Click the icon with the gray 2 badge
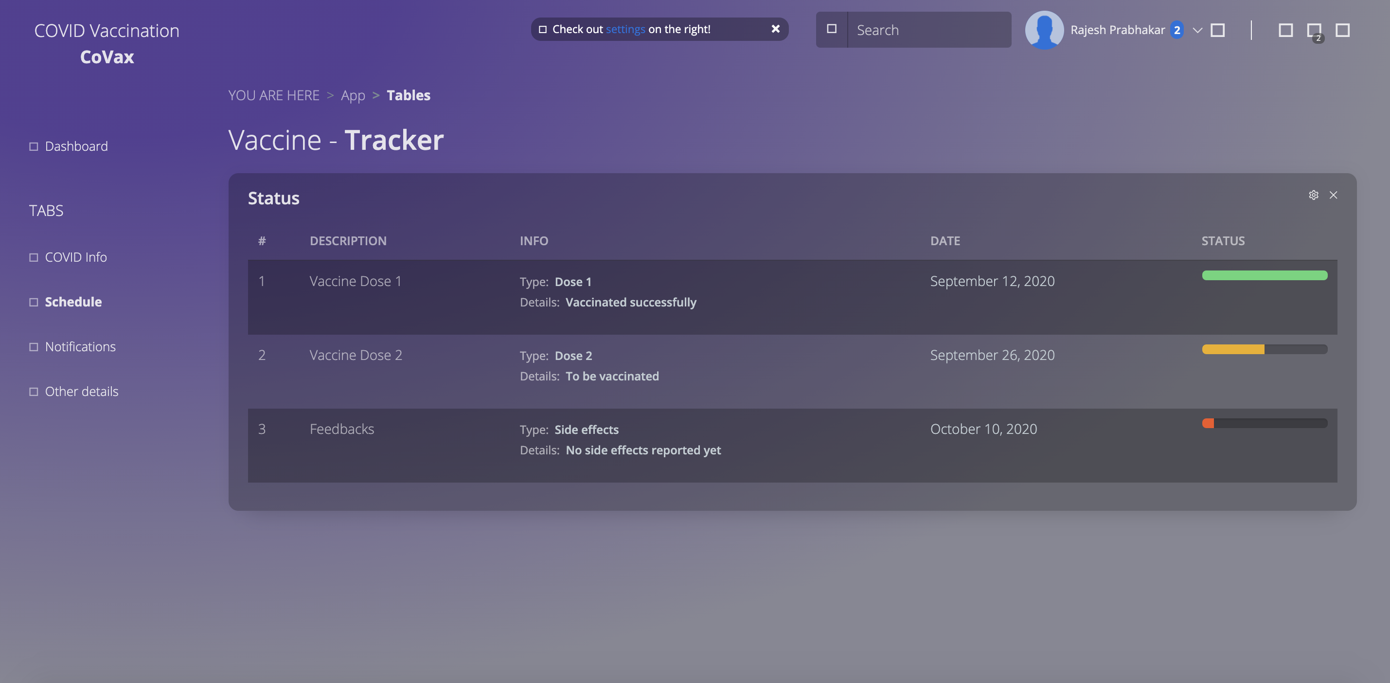The height and width of the screenshot is (683, 1390). pyautogui.click(x=1314, y=30)
